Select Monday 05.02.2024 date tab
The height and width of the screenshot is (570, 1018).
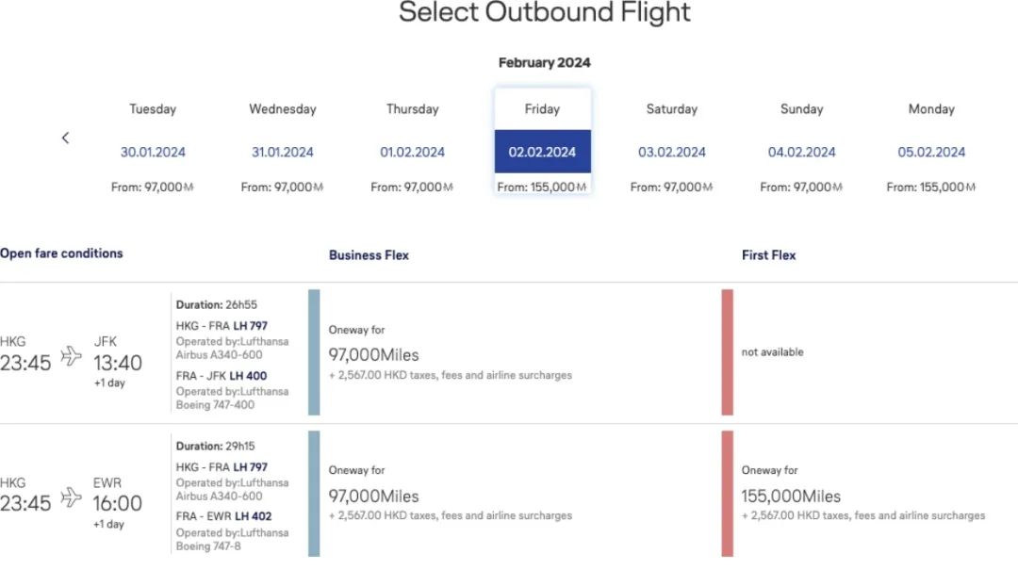point(931,151)
